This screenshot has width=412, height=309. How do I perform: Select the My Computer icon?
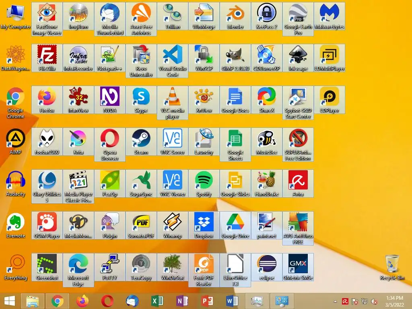point(16,16)
